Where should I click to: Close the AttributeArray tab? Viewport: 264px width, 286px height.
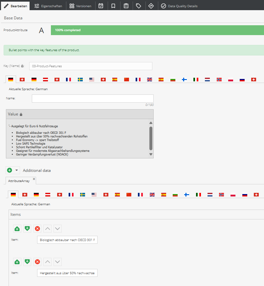[x=34, y=179]
